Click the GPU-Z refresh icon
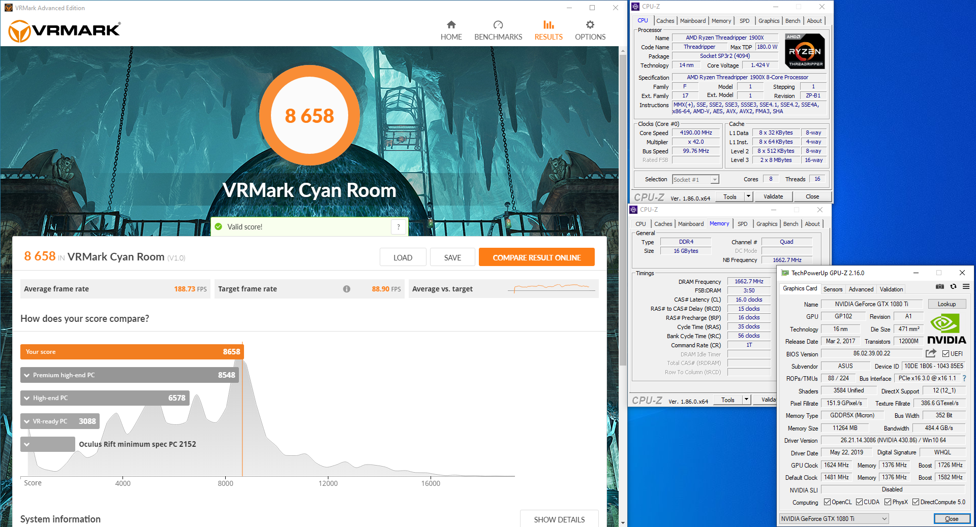Screen dimensions: 976x527 (953, 287)
